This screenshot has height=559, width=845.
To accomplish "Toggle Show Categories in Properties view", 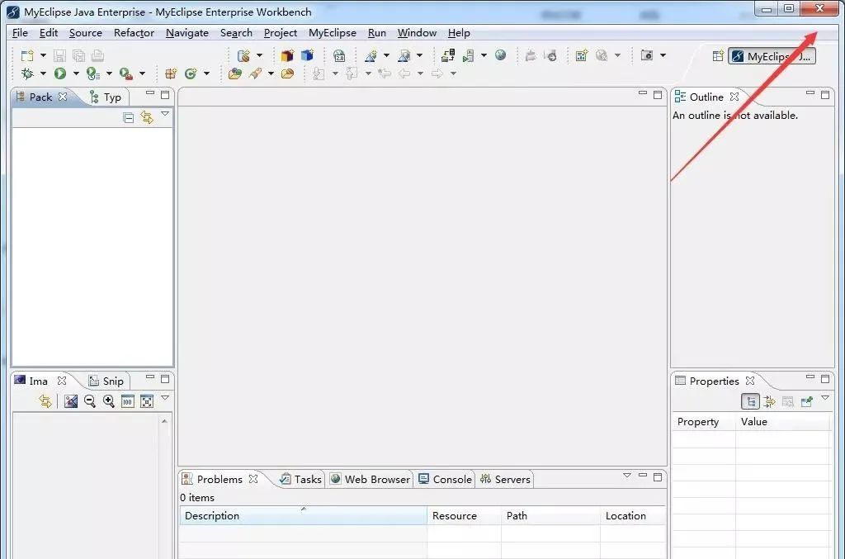I will (751, 401).
